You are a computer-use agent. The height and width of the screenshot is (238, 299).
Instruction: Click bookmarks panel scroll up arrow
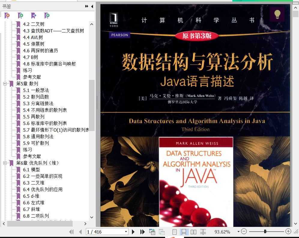tap(92, 24)
